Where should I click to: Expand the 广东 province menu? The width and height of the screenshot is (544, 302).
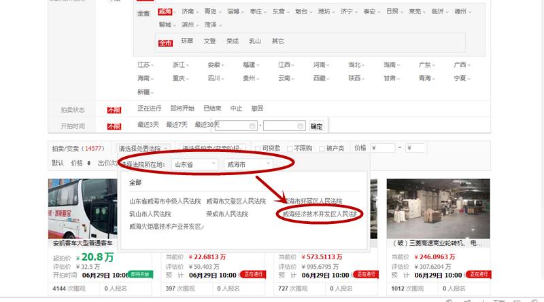427,64
